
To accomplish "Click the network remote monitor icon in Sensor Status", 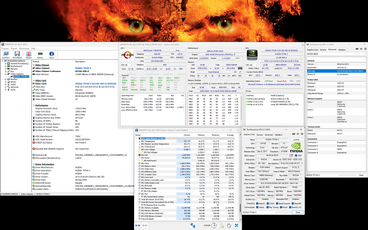I will (x=193, y=225).
